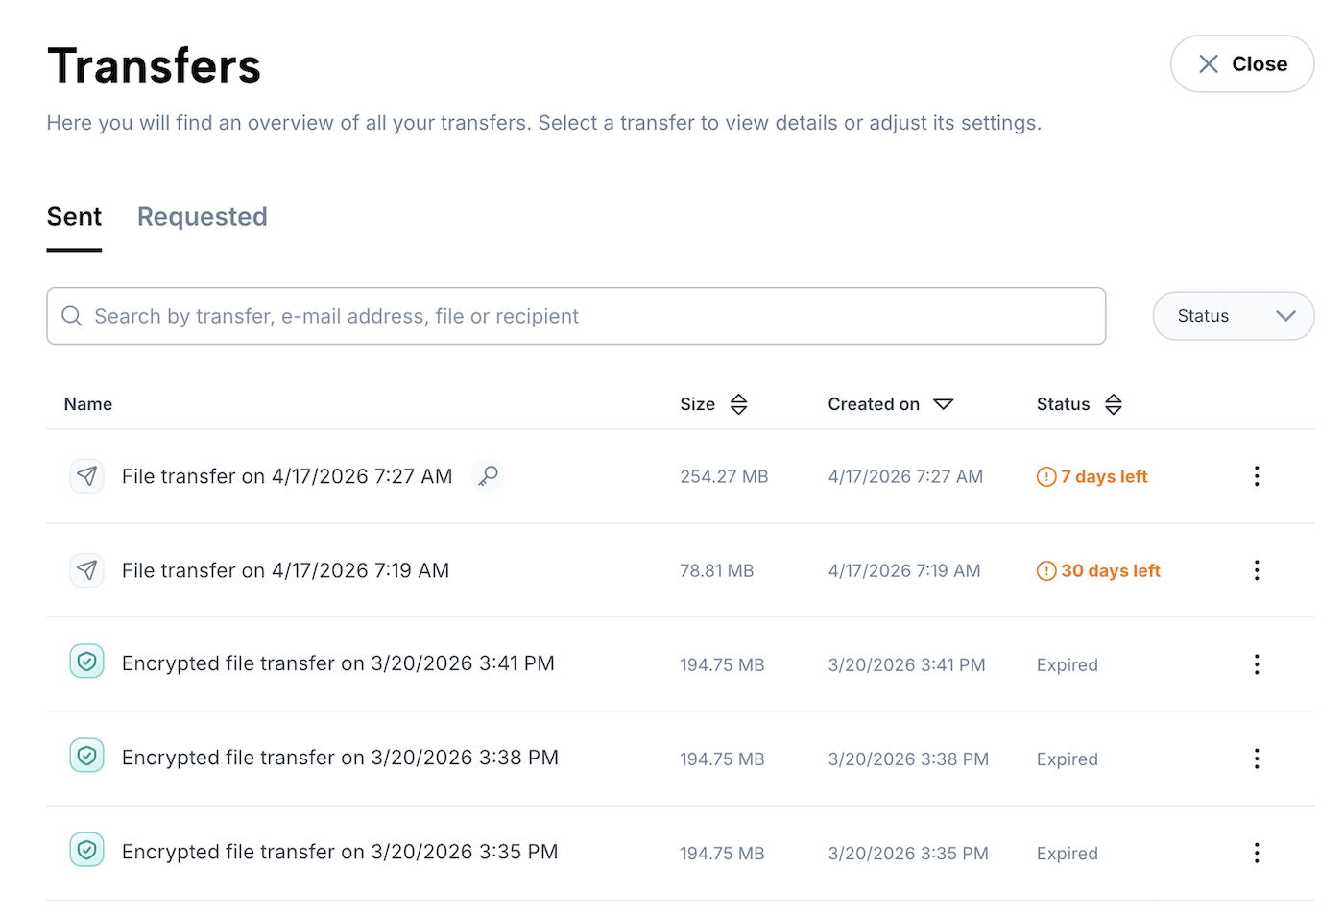Click Expired status of 3:41 PM transfer

click(1068, 664)
